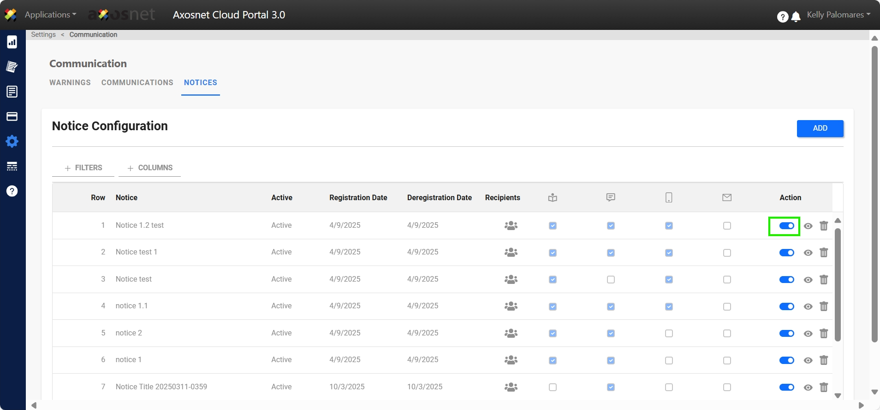Image resolution: width=880 pixels, height=410 pixels.
Task: Delete the 'Notice test 1' row via trash icon
Action: tap(824, 253)
